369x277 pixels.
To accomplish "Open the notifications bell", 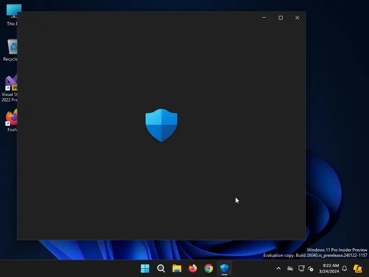I will (x=344, y=268).
